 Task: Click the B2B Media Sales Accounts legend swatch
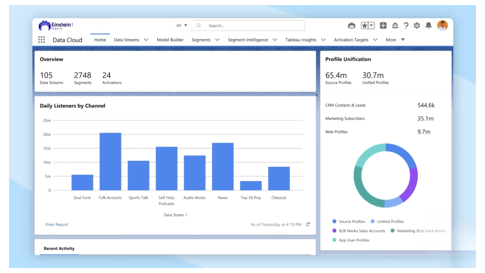point(334,231)
